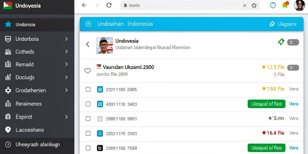Expand the Dociugs sidebar chevron
Viewport: 308px width, 154px height.
click(x=66, y=77)
